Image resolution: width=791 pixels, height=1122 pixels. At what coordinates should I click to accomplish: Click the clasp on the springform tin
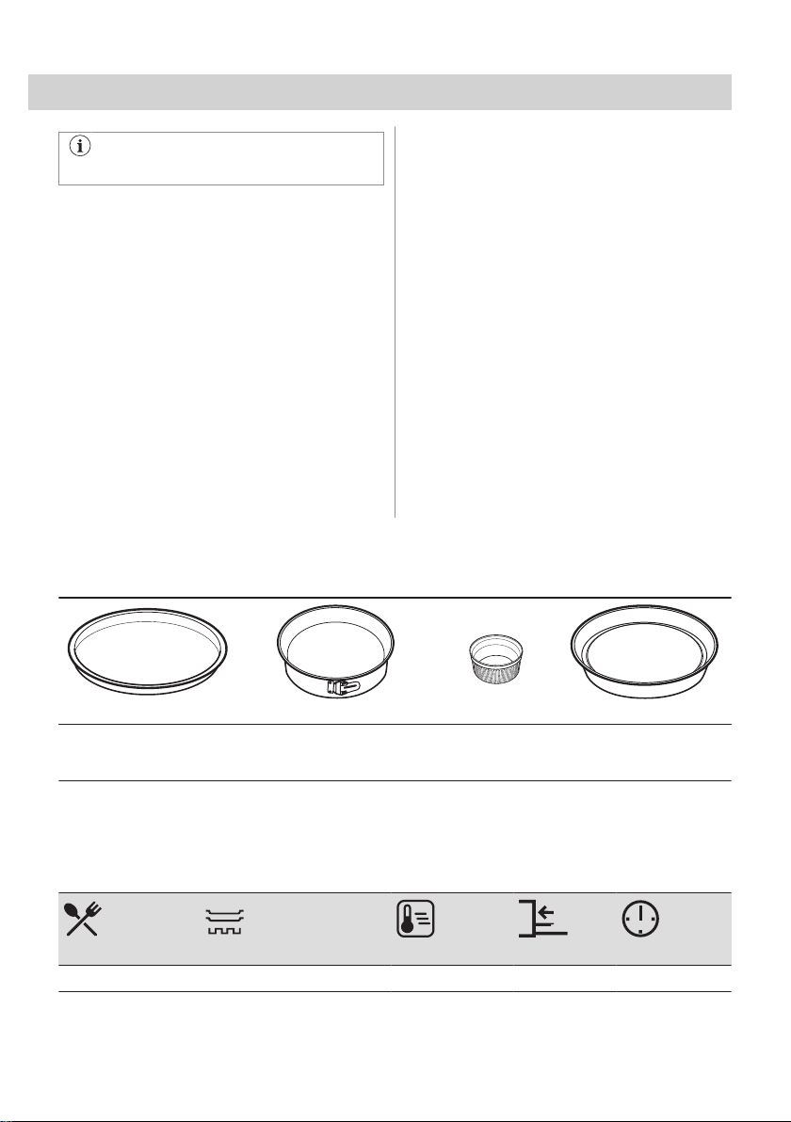click(341, 688)
